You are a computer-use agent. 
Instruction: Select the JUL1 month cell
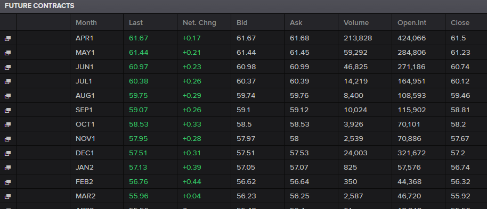84,81
